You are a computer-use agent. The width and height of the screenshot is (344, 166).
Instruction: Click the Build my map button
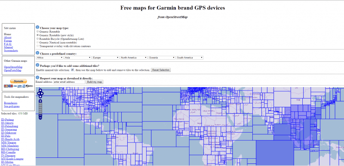(x=95, y=82)
